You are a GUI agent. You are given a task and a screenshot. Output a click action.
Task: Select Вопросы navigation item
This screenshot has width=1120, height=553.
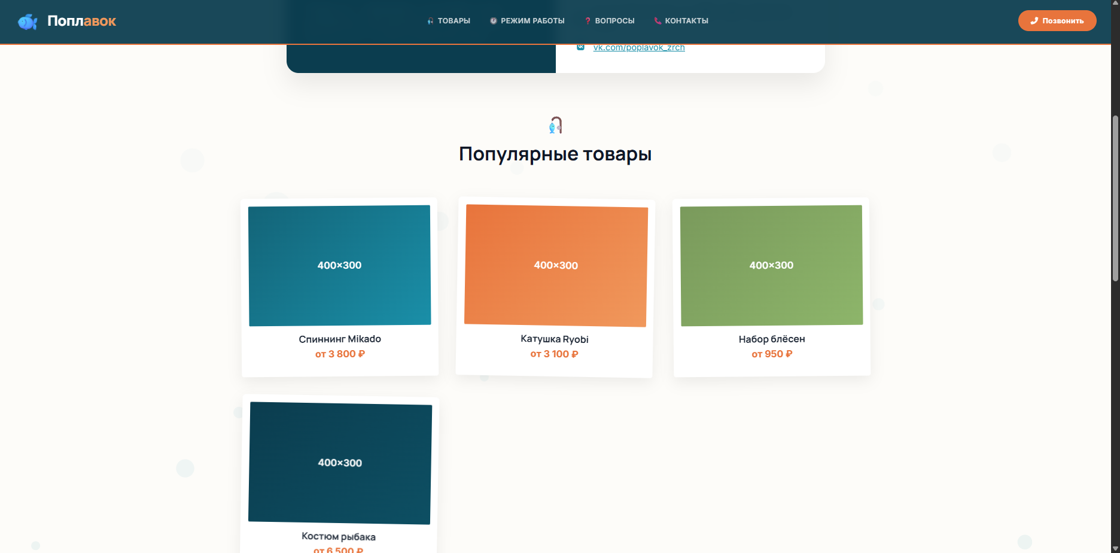click(x=610, y=21)
